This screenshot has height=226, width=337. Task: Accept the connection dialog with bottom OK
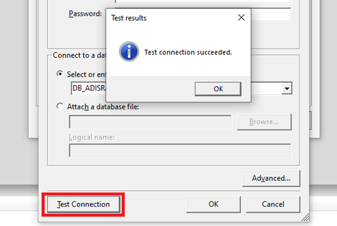[x=214, y=204]
